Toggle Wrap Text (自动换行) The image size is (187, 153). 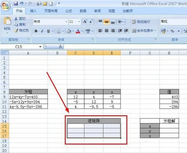coord(141,22)
